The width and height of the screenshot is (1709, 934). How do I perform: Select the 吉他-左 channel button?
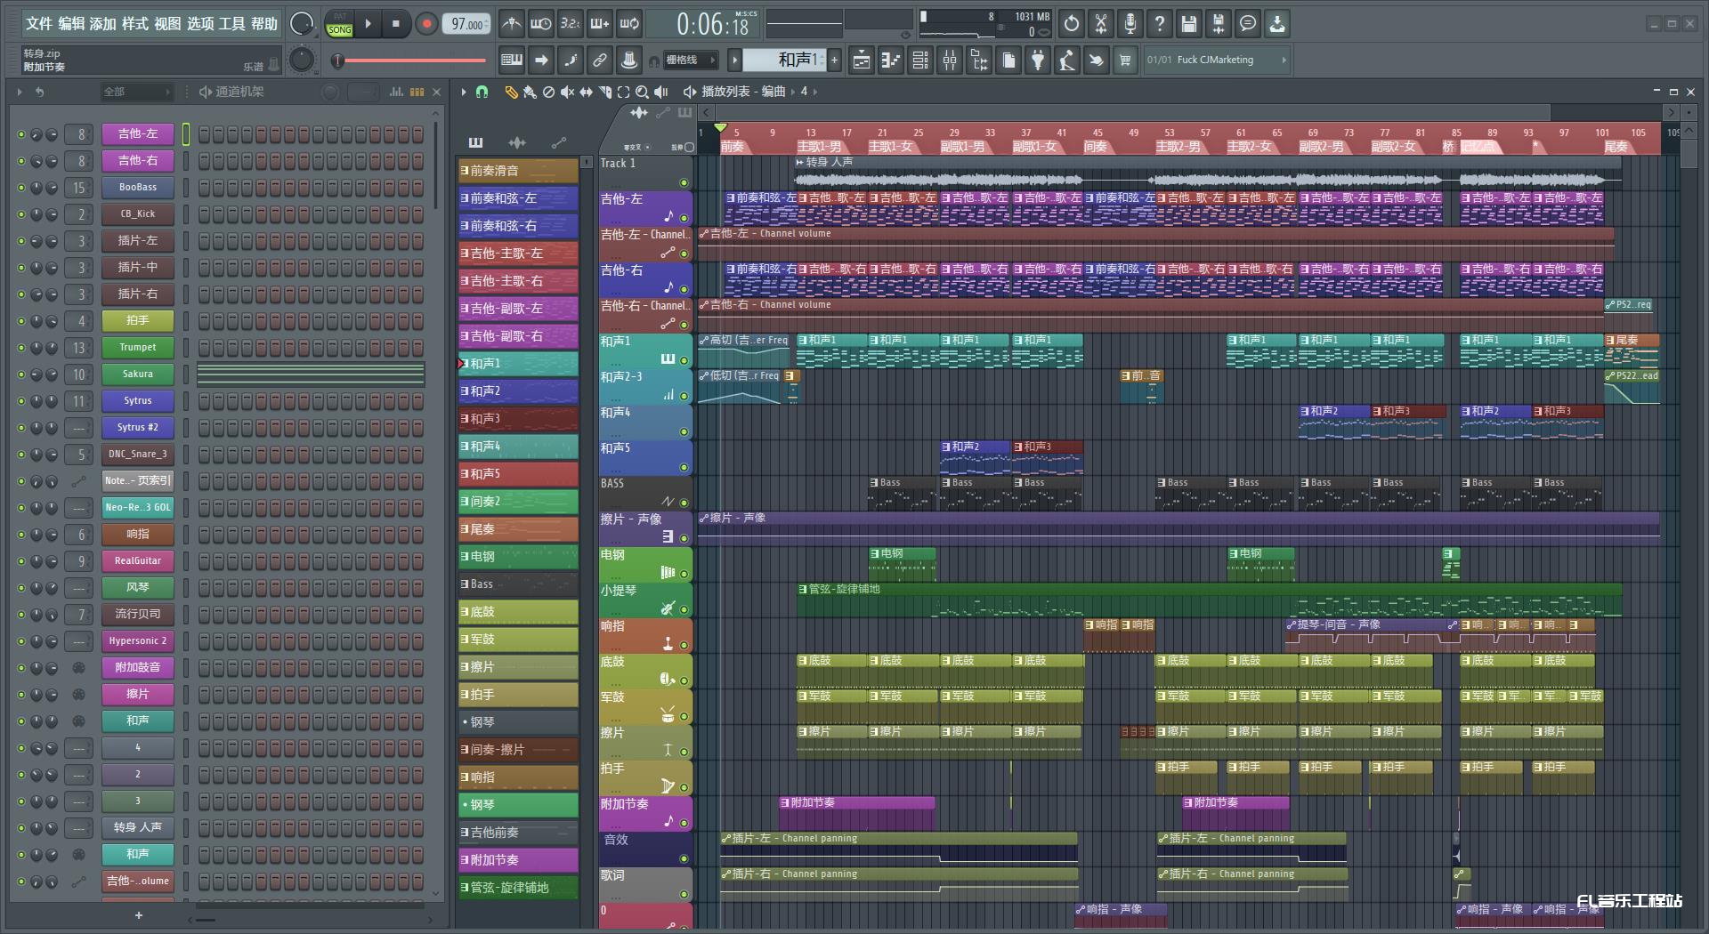click(x=138, y=133)
